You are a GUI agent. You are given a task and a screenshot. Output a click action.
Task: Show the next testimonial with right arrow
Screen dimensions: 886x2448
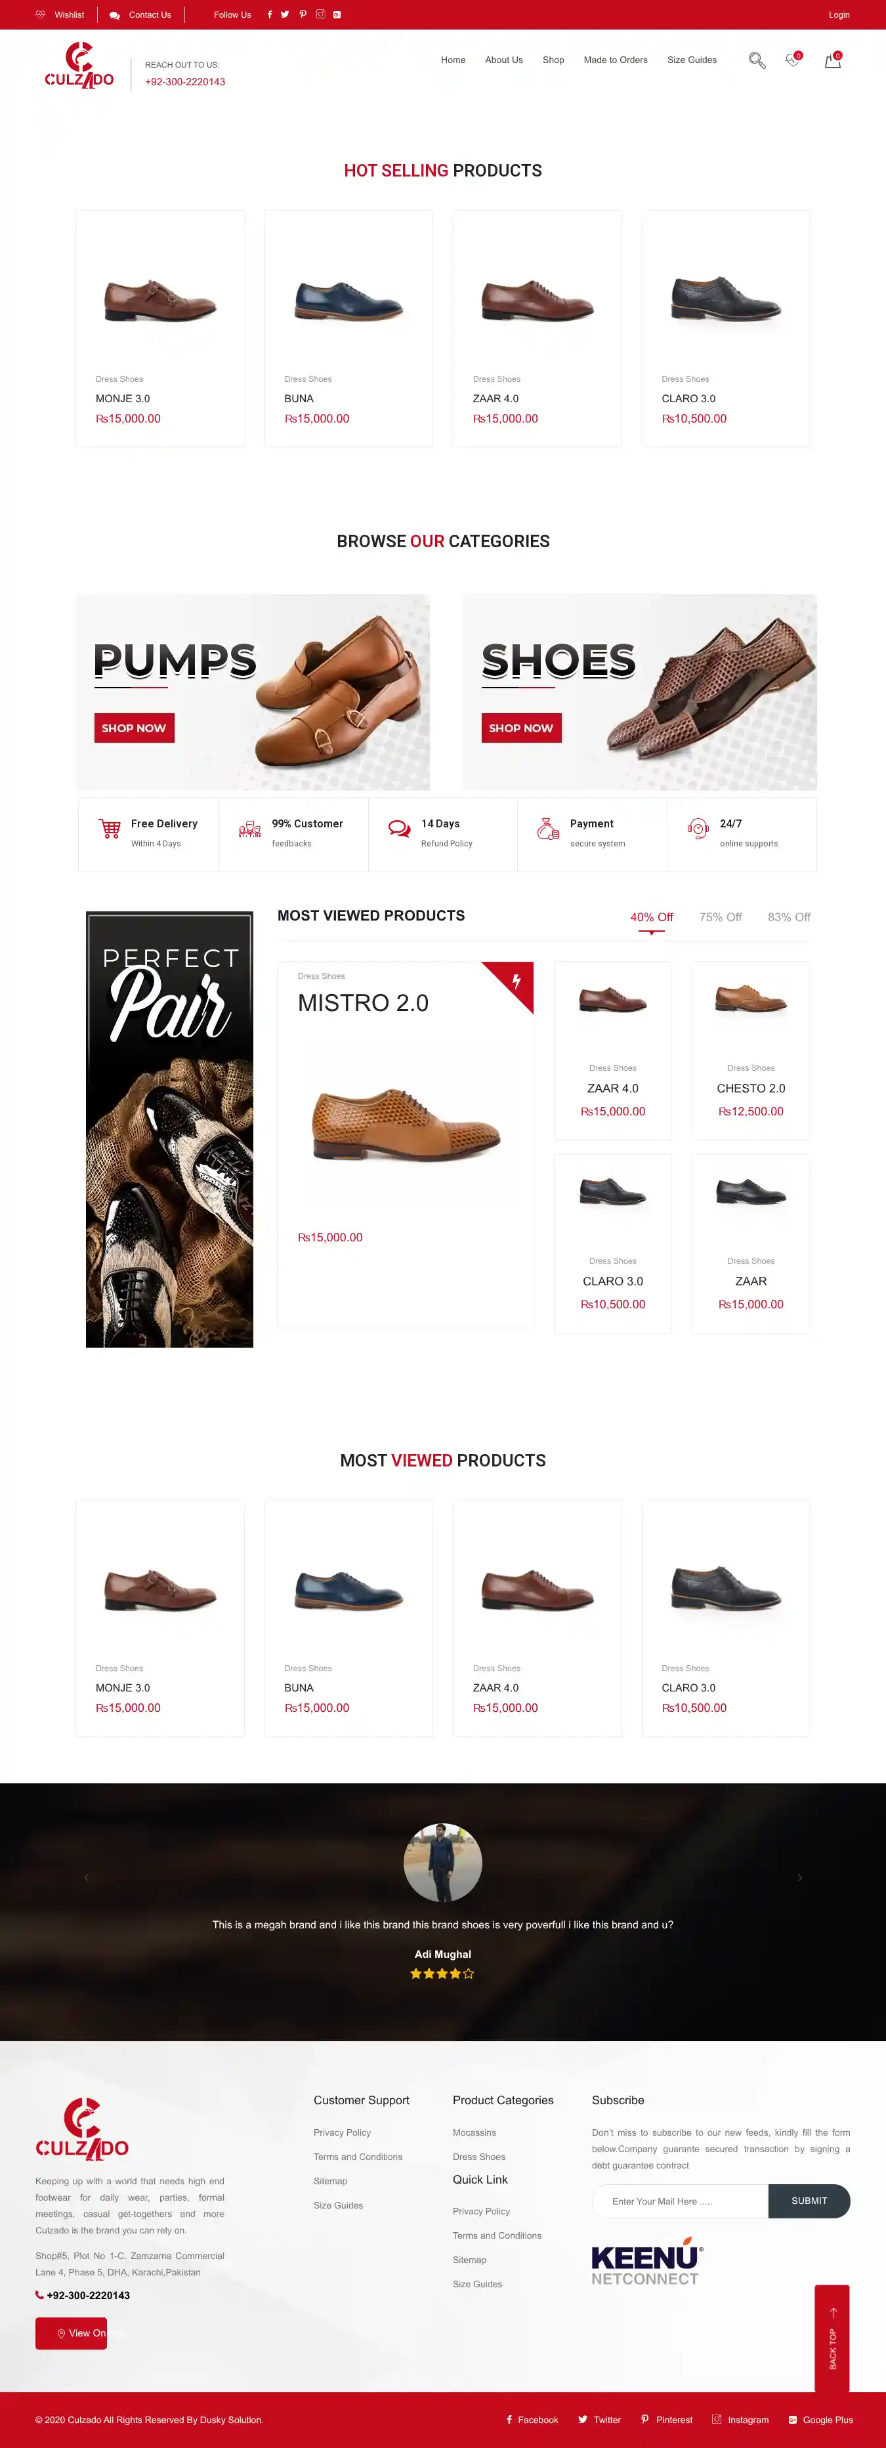pyautogui.click(x=799, y=1877)
